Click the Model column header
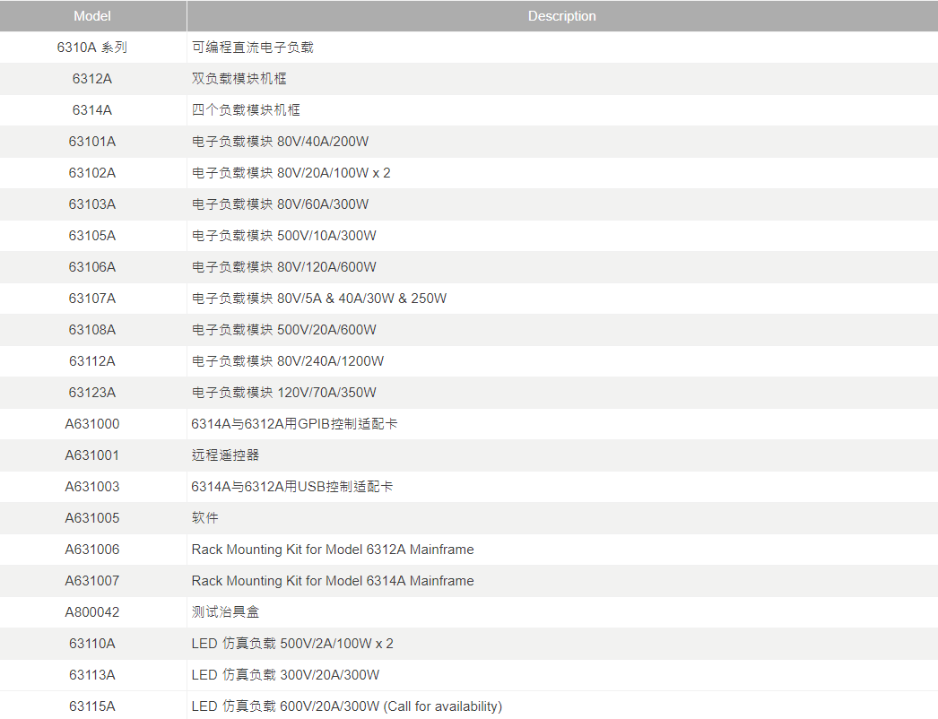The height and width of the screenshot is (719, 938). (x=92, y=16)
